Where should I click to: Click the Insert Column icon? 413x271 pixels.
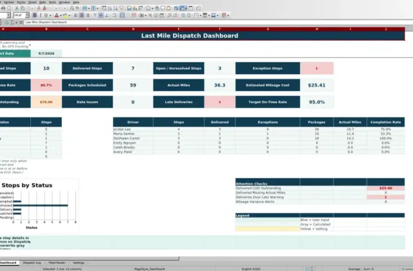point(93,8)
